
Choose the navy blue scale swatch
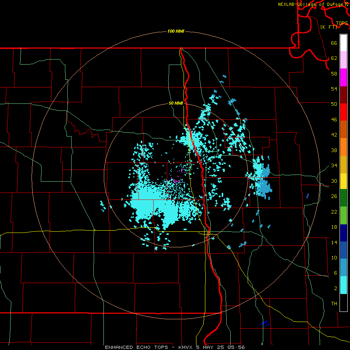[x=343, y=233]
